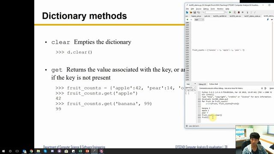
Task: Open the File menu in Wing IDE
Action: [x=187, y=9]
